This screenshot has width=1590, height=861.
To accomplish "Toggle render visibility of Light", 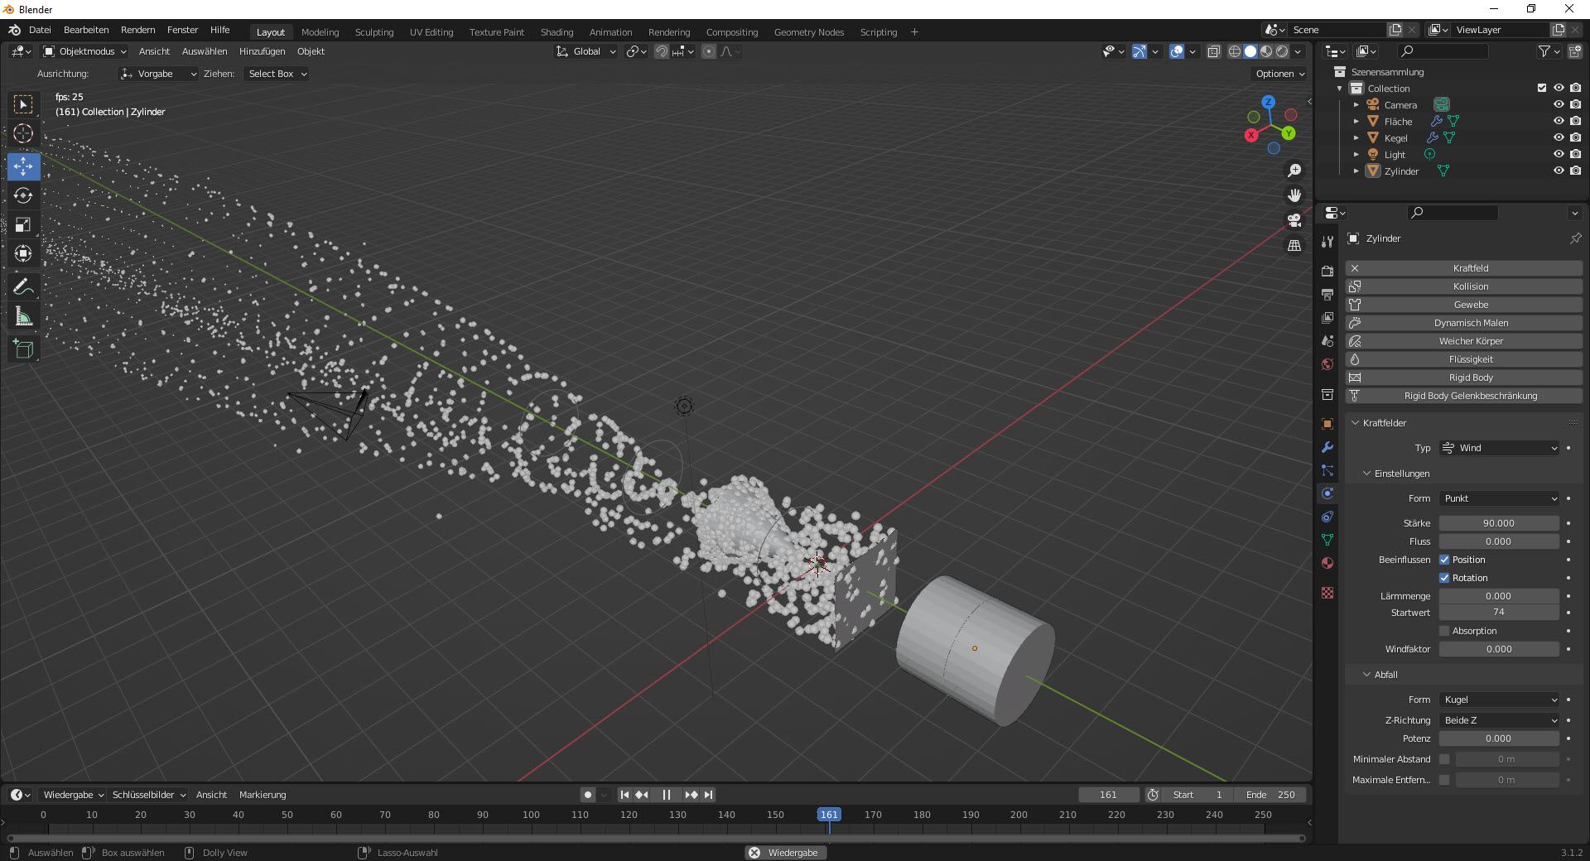I will coord(1575,154).
